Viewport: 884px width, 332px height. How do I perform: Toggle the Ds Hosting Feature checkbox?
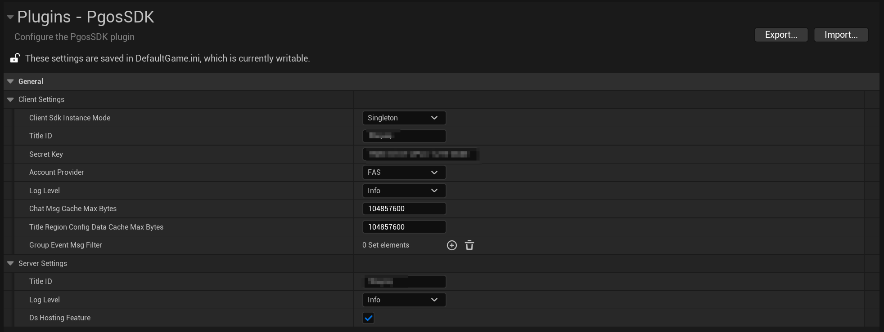coord(369,318)
